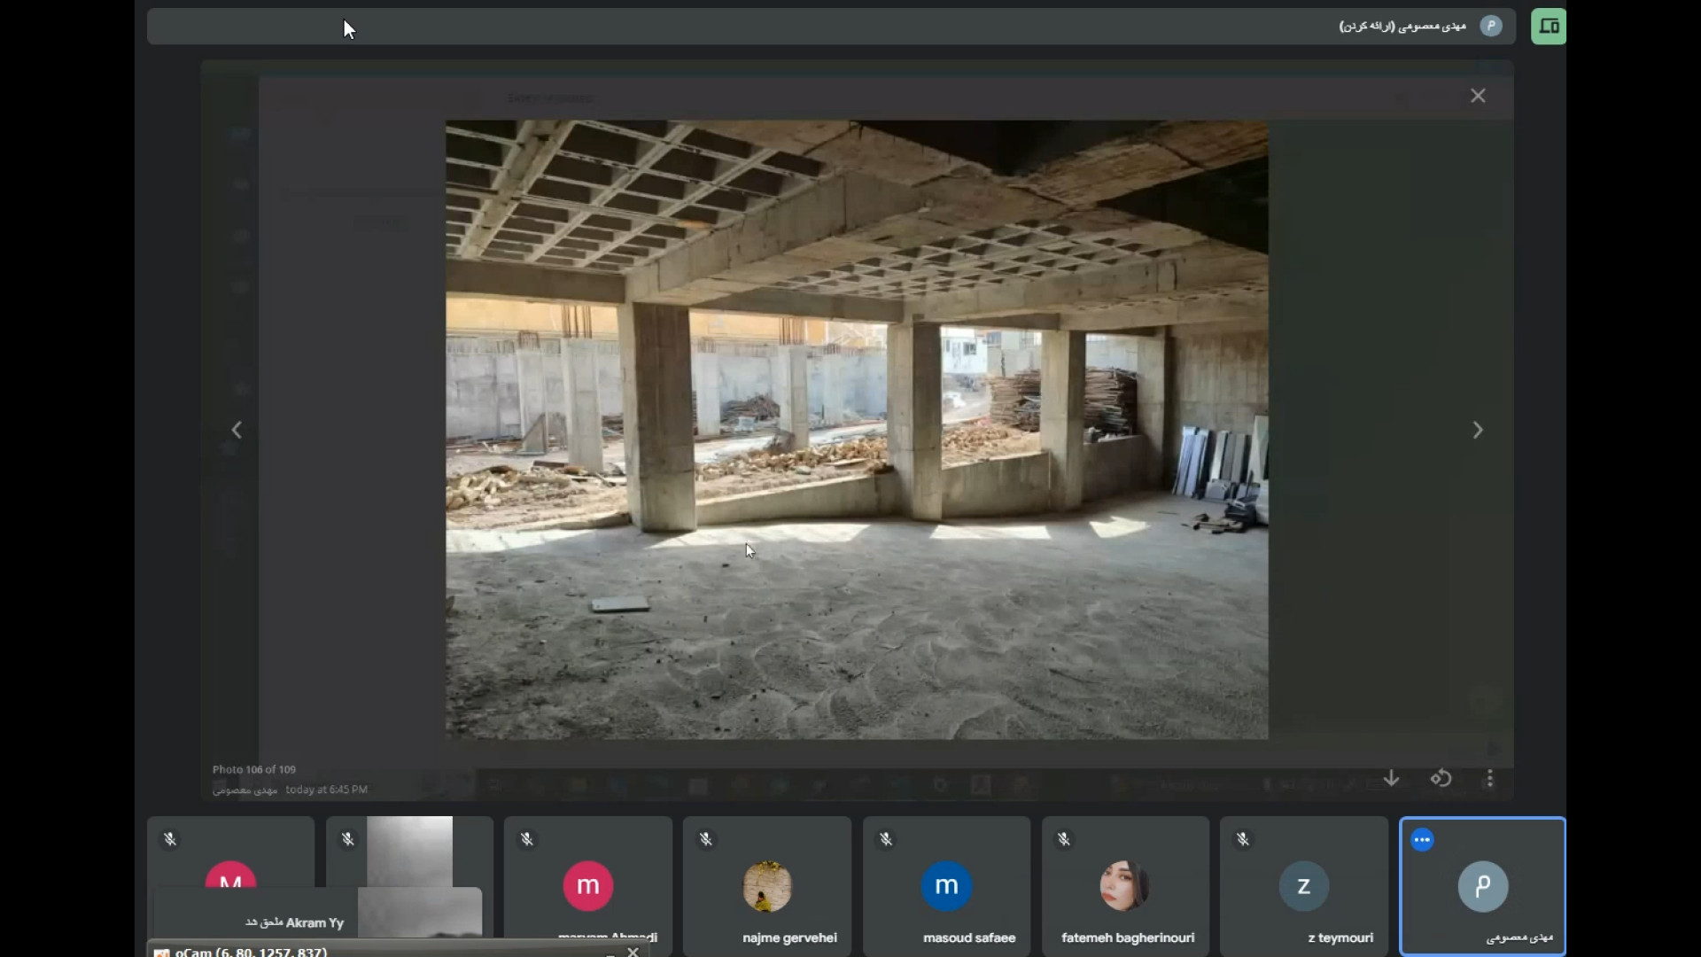Click the 'Photo 106 of 109' counter
This screenshot has height=957, width=1701.
(x=254, y=769)
